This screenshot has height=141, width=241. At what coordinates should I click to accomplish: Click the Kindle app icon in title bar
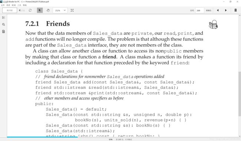pyautogui.click(x=2, y=2)
